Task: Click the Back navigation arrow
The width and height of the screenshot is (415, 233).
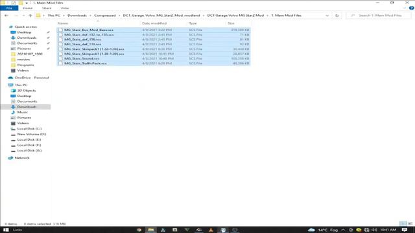Action: (x=6, y=16)
